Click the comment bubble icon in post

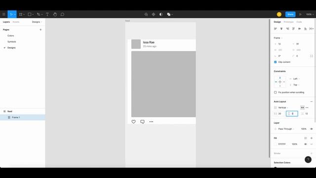(142, 122)
